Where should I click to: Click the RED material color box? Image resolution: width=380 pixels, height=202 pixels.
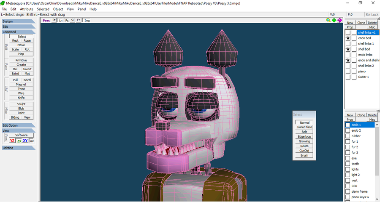(348, 186)
